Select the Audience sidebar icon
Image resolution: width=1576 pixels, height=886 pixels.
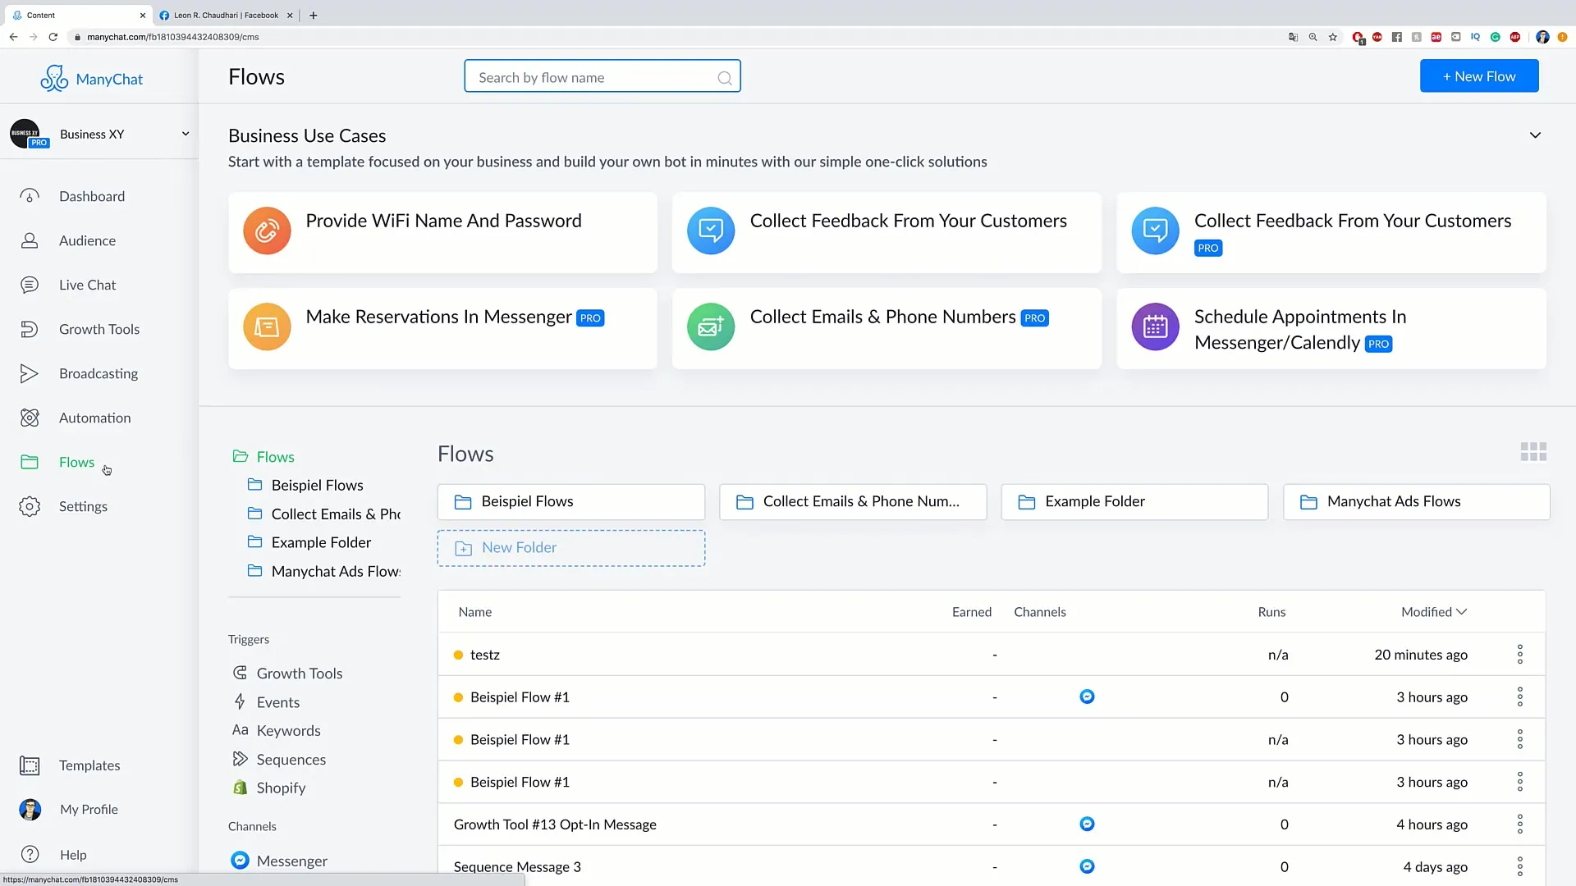click(30, 239)
